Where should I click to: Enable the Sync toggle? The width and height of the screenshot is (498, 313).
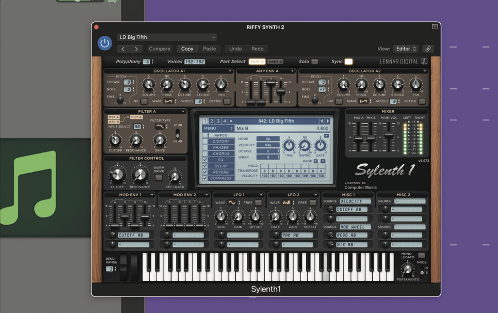pyautogui.click(x=348, y=61)
